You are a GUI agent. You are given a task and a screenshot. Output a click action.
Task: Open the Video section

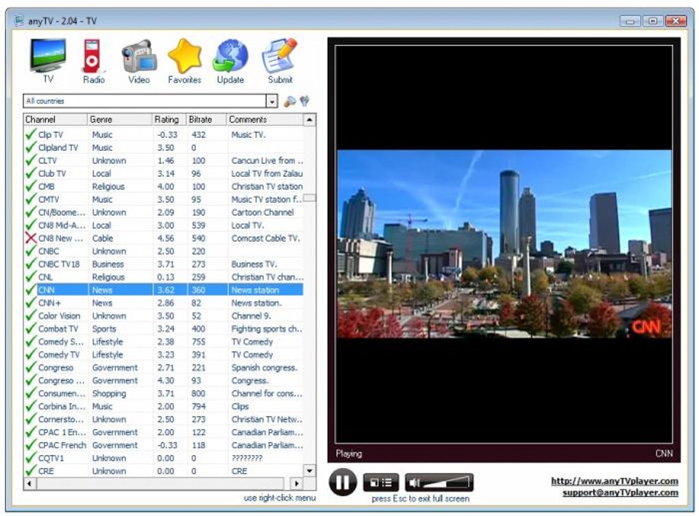click(x=139, y=61)
